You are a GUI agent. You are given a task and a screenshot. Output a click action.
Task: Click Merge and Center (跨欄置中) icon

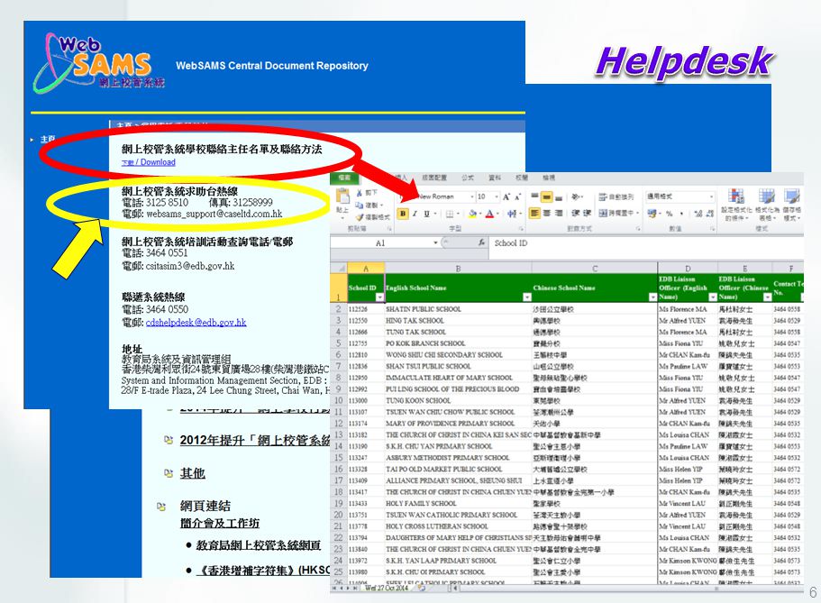pos(603,214)
